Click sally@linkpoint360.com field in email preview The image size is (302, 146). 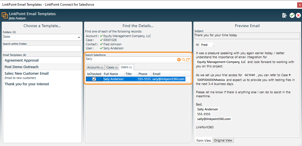pos(214,119)
